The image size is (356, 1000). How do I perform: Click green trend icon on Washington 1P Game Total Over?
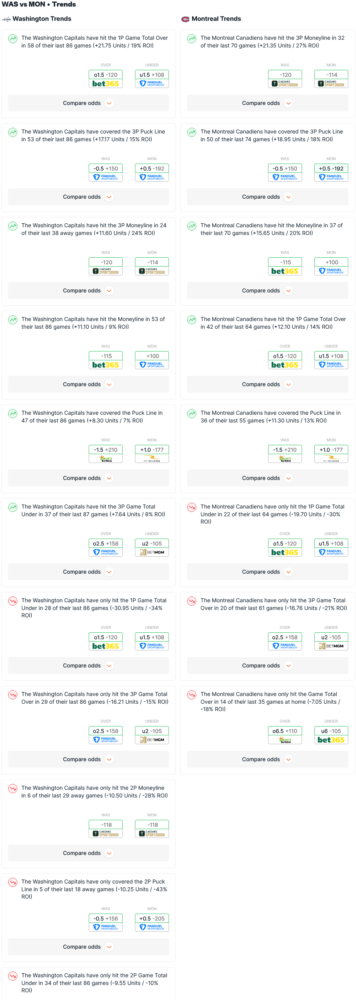pyautogui.click(x=13, y=39)
